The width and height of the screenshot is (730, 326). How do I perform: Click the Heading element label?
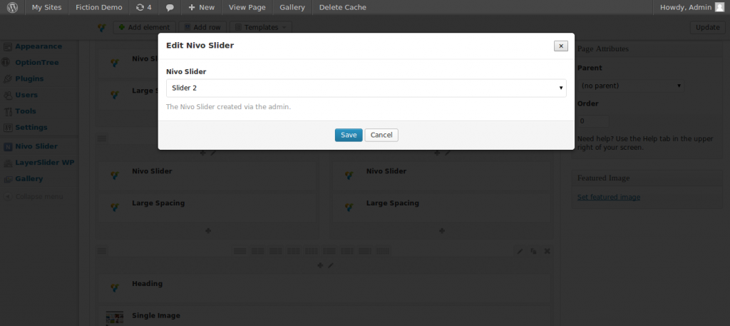(x=147, y=284)
